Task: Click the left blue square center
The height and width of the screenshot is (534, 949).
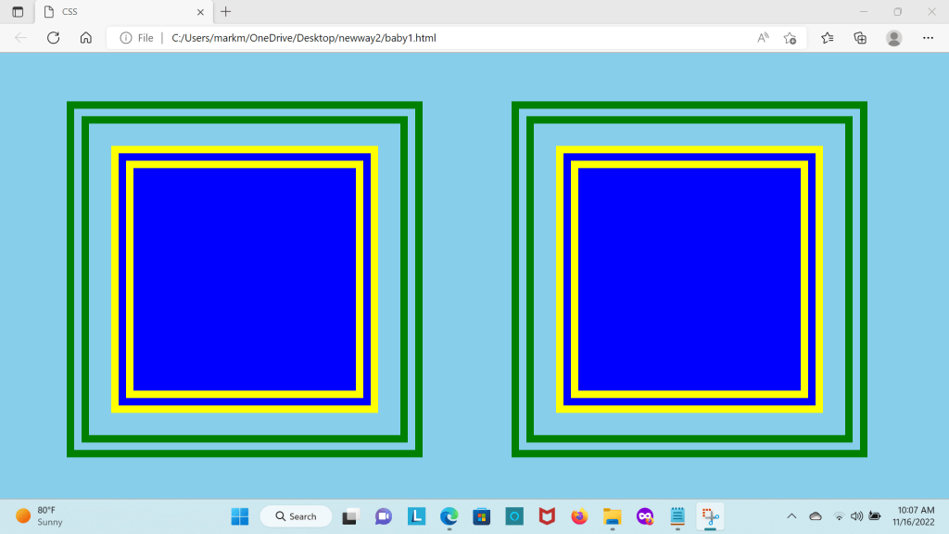Action: pyautogui.click(x=245, y=279)
